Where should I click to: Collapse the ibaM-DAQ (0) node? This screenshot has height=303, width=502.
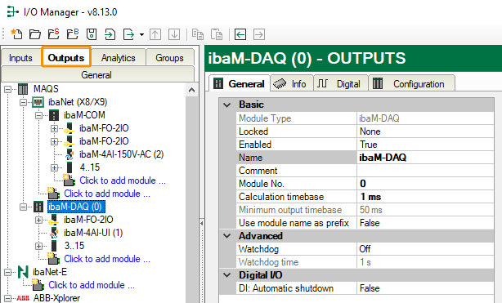tap(23, 207)
